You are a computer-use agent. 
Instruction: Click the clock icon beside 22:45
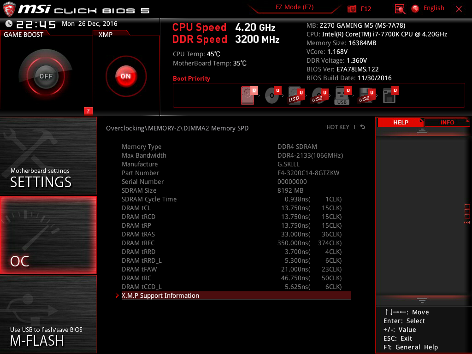click(x=9, y=24)
